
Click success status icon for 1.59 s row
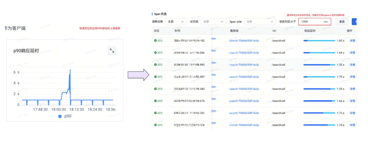click(155, 89)
